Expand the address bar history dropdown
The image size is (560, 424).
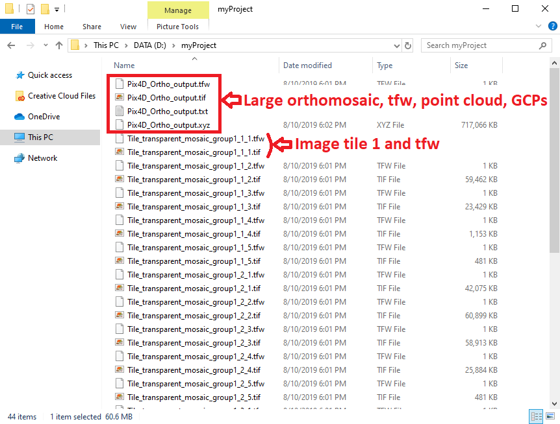point(396,45)
